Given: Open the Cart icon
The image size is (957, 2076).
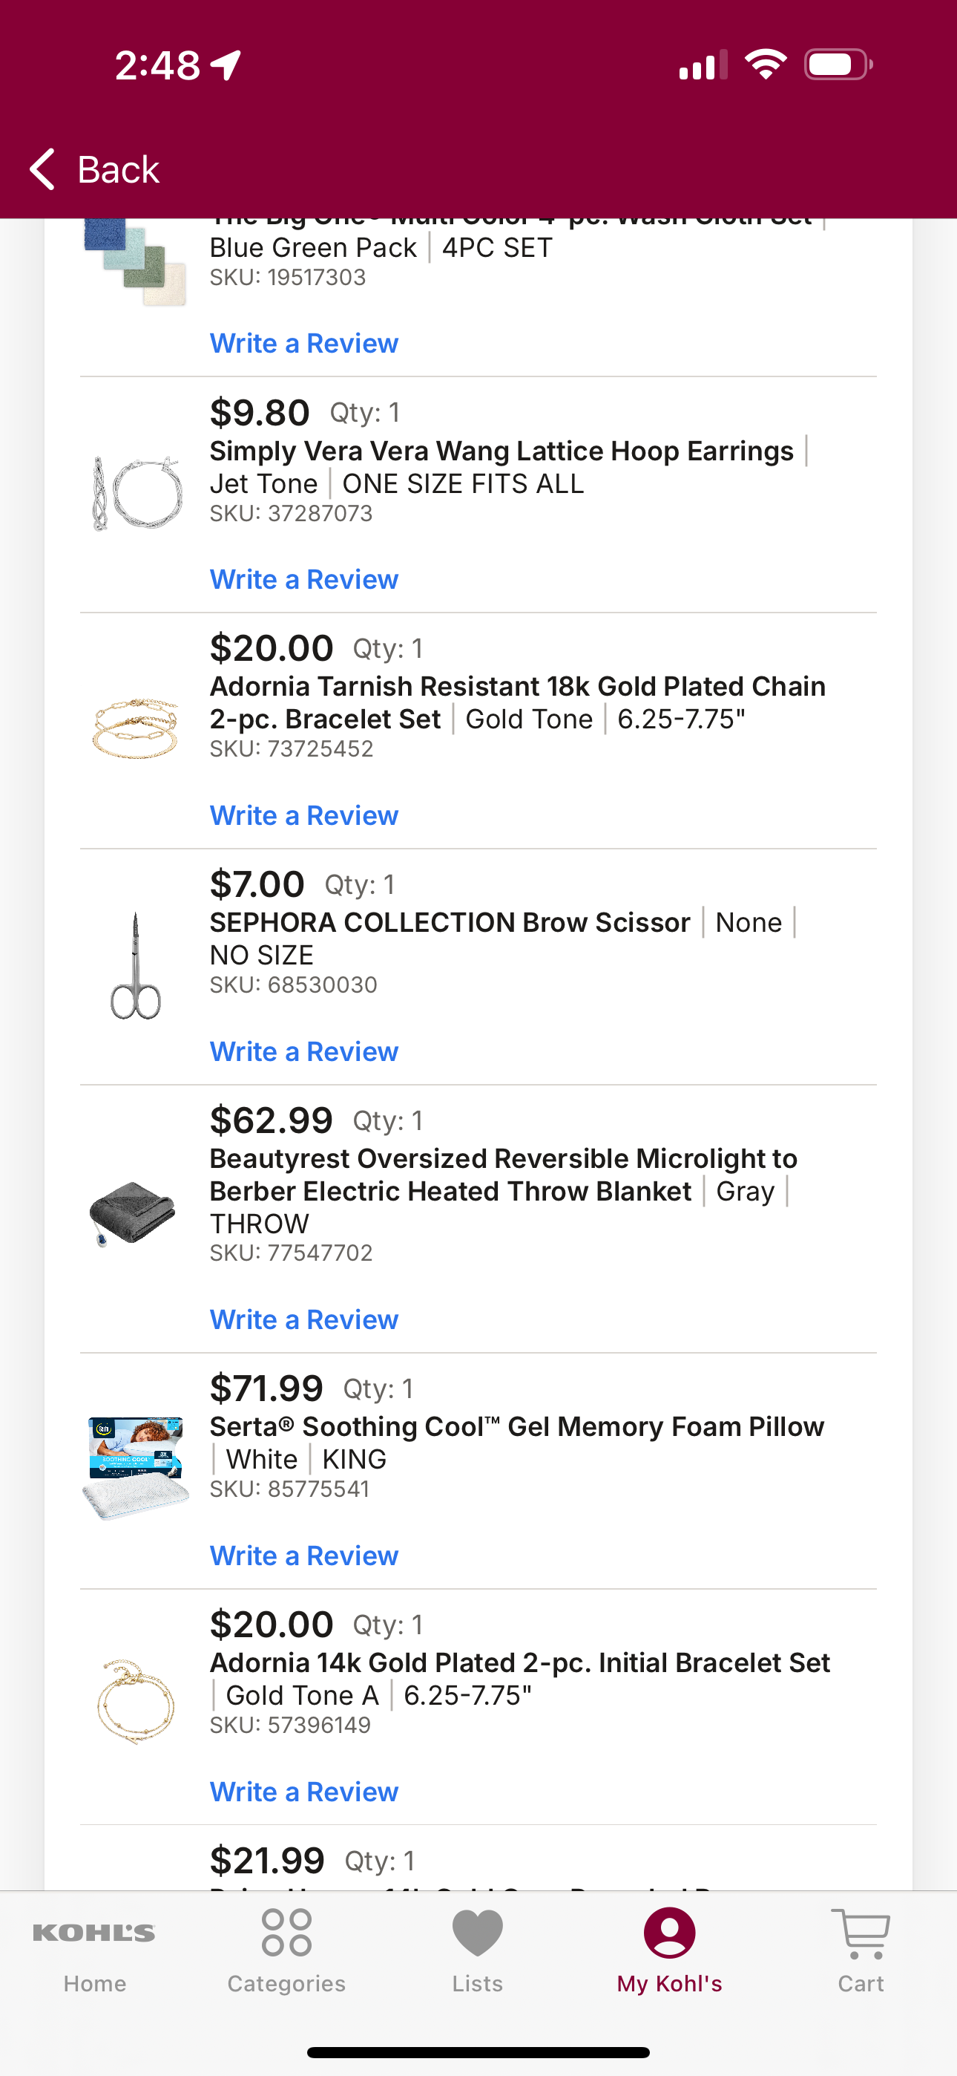Looking at the screenshot, I should click(x=861, y=1933).
